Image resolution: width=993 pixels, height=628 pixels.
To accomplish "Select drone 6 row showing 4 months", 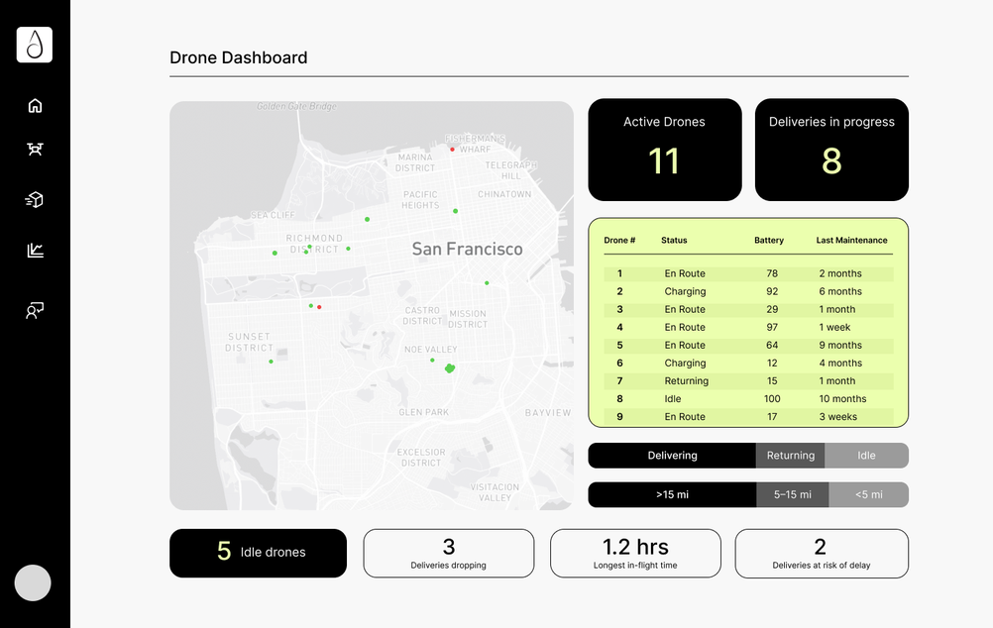I will [748, 363].
